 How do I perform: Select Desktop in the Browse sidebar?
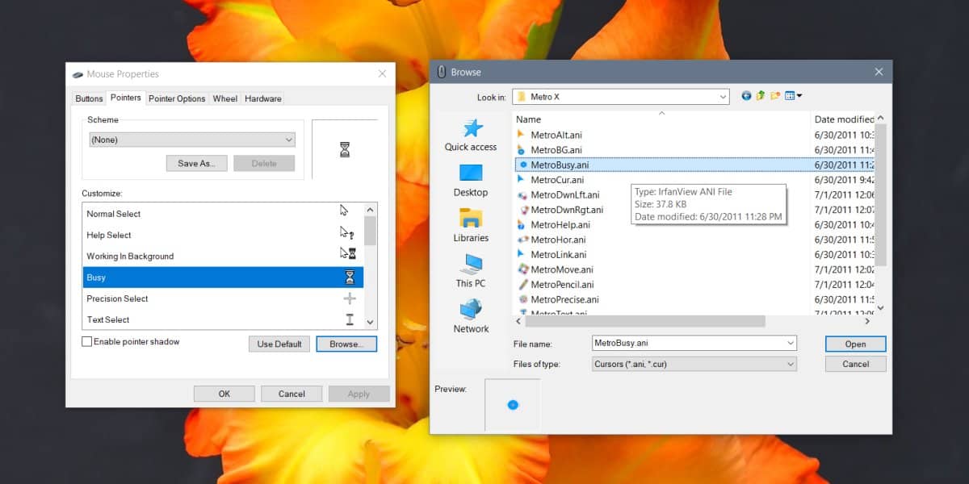pyautogui.click(x=470, y=179)
